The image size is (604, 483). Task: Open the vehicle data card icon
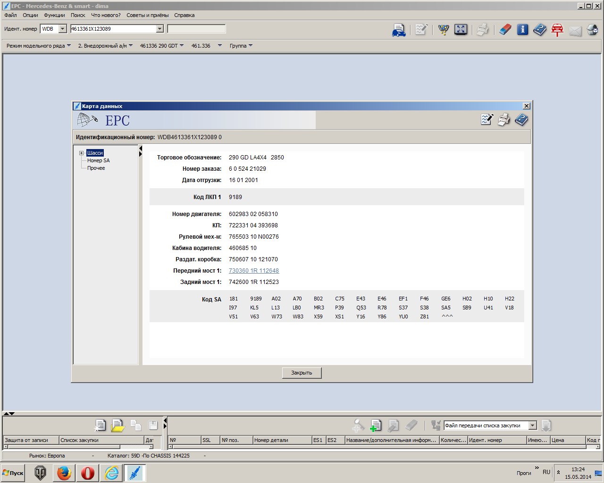point(399,30)
